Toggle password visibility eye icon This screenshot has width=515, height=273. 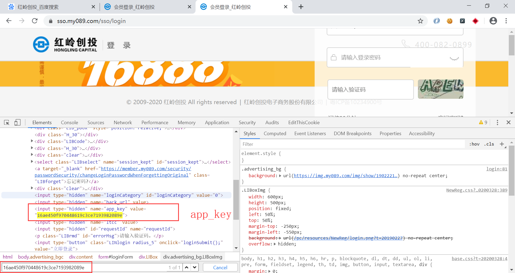tap(454, 58)
